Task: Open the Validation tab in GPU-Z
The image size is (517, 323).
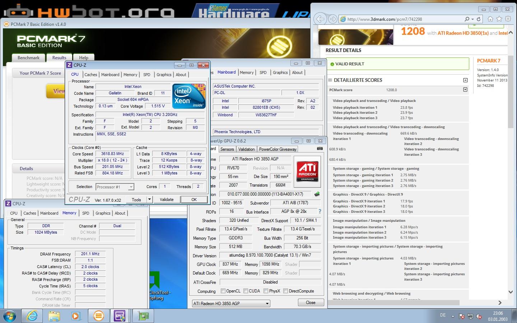Action: [x=246, y=149]
